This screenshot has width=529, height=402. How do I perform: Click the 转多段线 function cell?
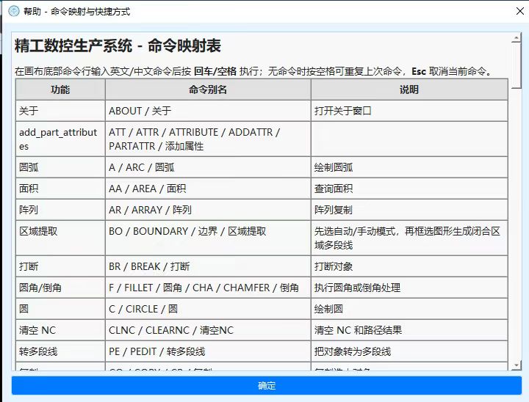point(60,351)
